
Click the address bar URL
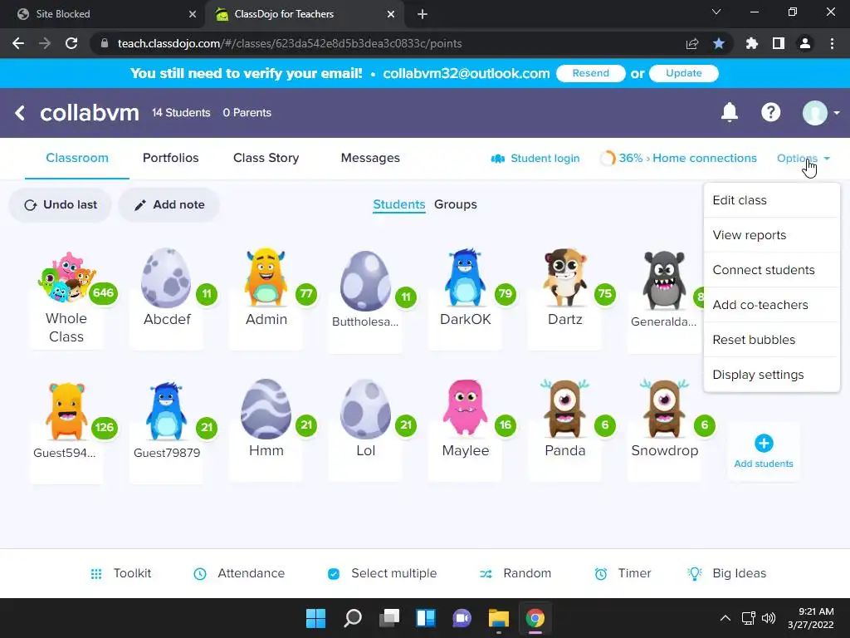[290, 43]
